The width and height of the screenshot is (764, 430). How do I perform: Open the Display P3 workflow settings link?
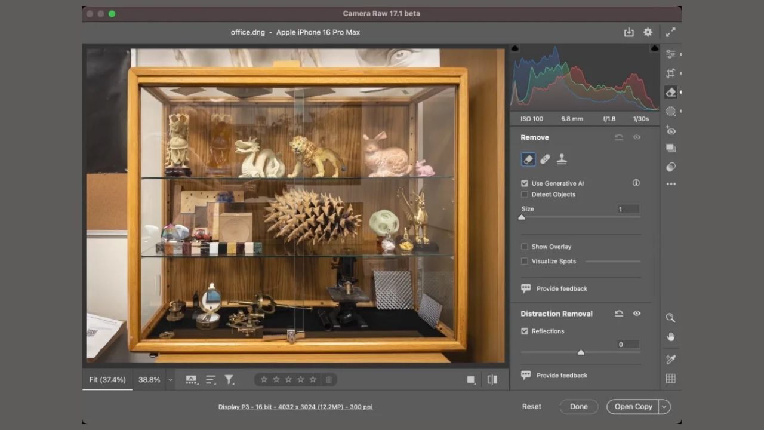(295, 407)
